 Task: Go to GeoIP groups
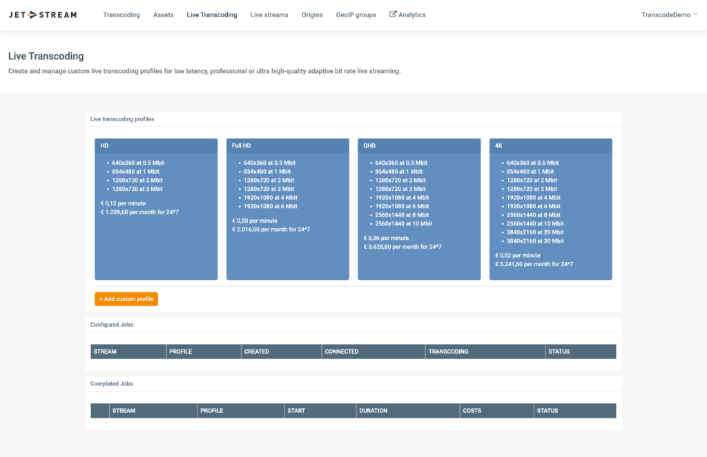click(x=356, y=14)
